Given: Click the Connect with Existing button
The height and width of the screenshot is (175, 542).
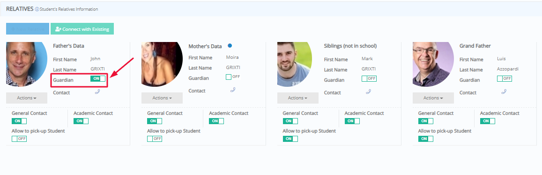Looking at the screenshot, I should coord(82,29).
